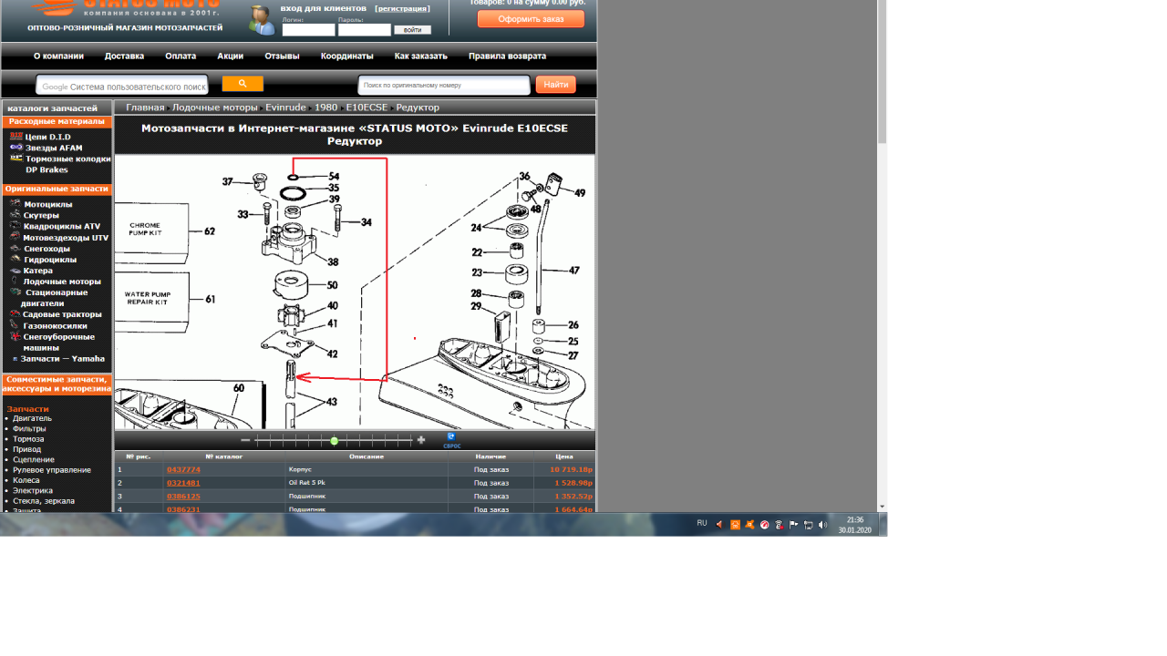Open the Оплата menu item

pos(181,56)
